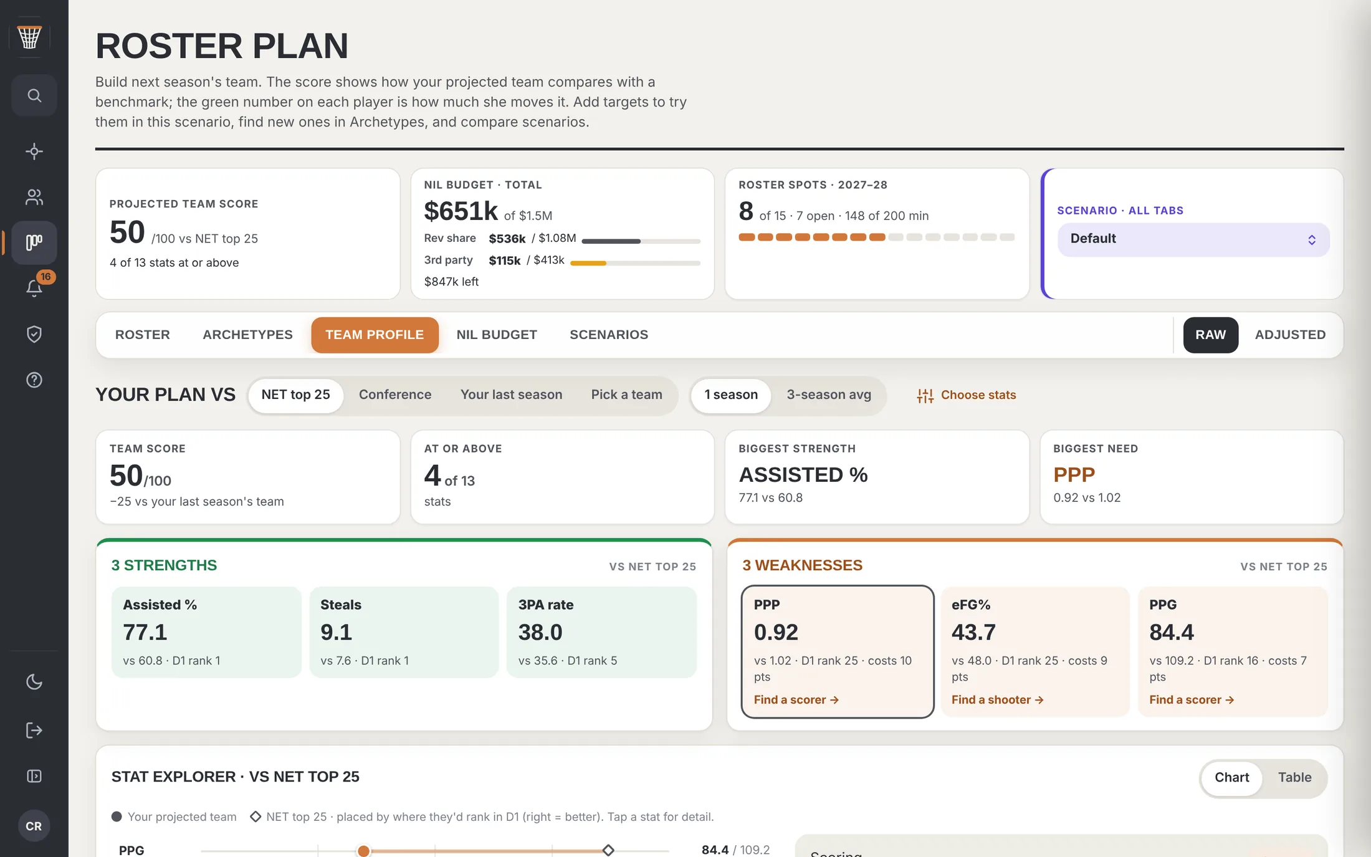Click the Choose stats button
The width and height of the screenshot is (1371, 857).
pyautogui.click(x=967, y=395)
